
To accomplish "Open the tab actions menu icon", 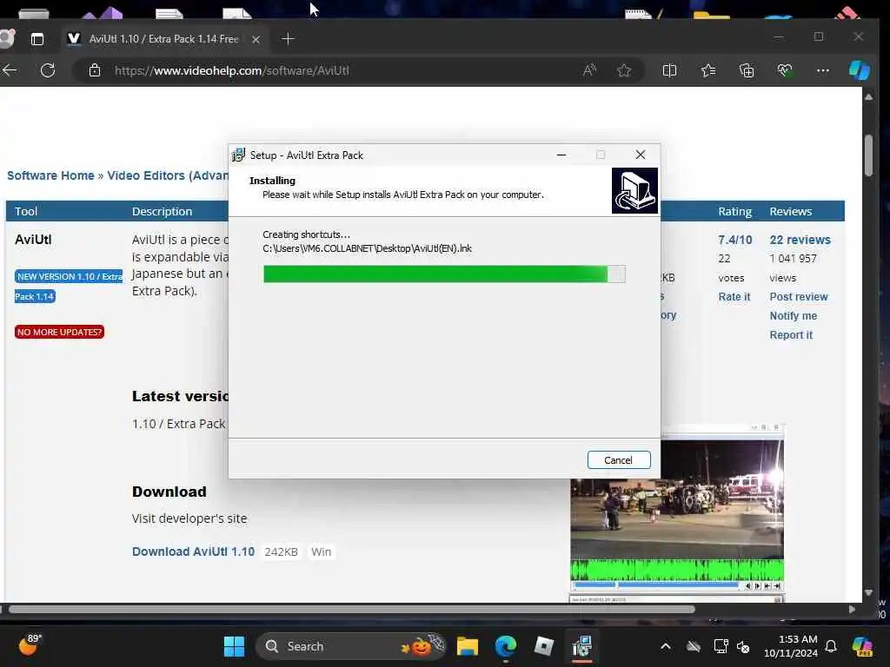I will point(37,38).
